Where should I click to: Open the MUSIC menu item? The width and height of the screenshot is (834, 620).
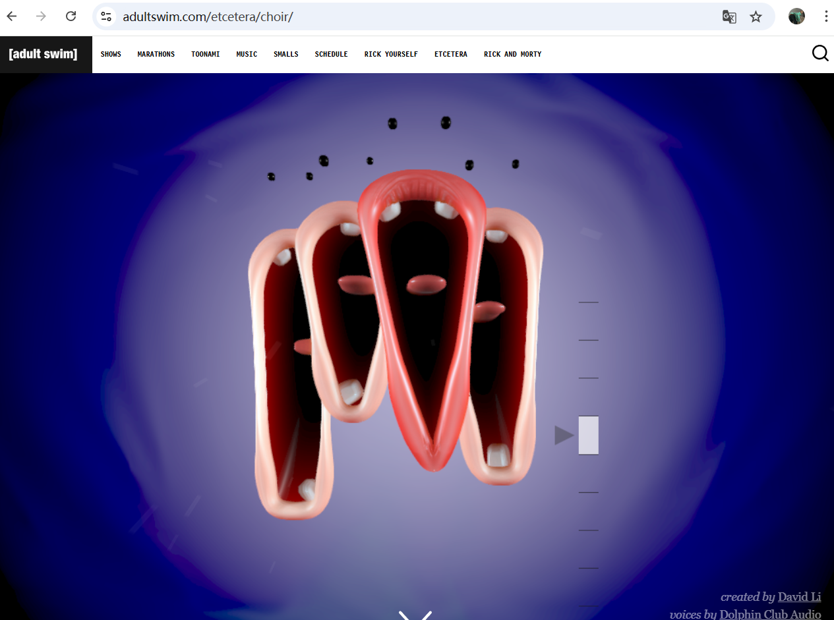click(x=247, y=54)
